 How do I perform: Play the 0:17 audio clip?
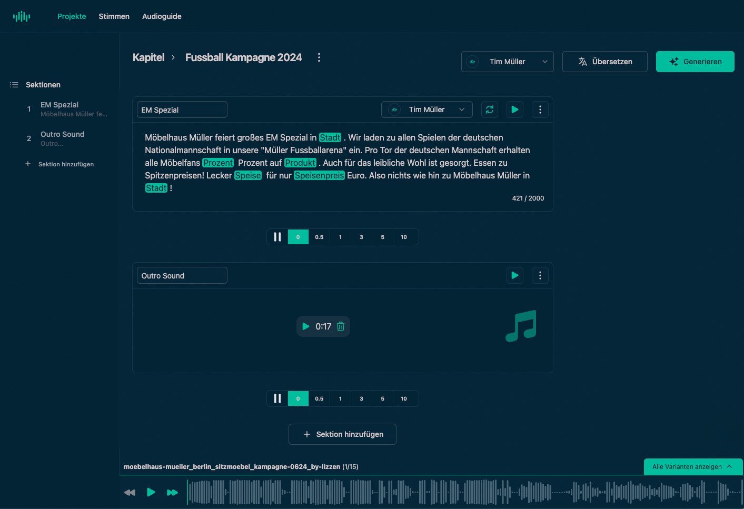tap(305, 326)
